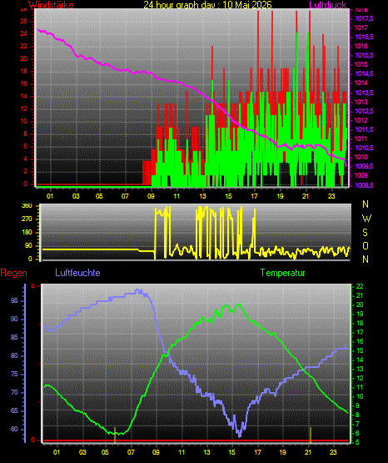Image resolution: width=388 pixels, height=463 pixels.
Task: Click the 80 value on humidity scale
Action: click(14, 355)
